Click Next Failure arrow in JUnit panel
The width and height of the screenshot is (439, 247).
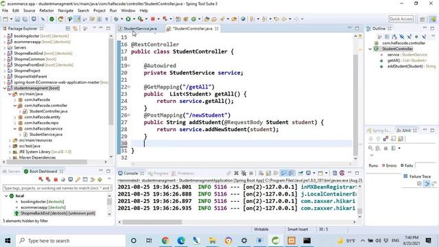point(370,139)
